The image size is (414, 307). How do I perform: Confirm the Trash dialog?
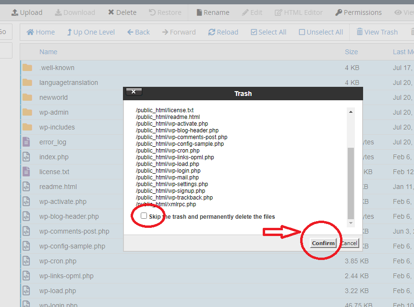323,243
